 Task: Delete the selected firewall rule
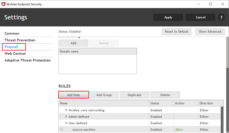pyautogui.click(x=165, y=95)
